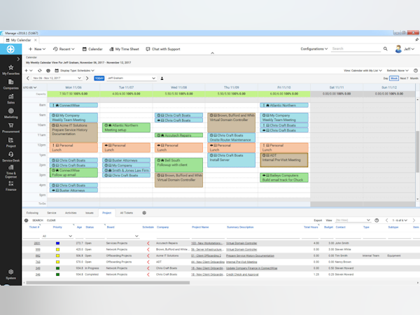Screen dimensions: 420x315
Task: Click the print icon in calendar toolbar
Action: click(48, 71)
